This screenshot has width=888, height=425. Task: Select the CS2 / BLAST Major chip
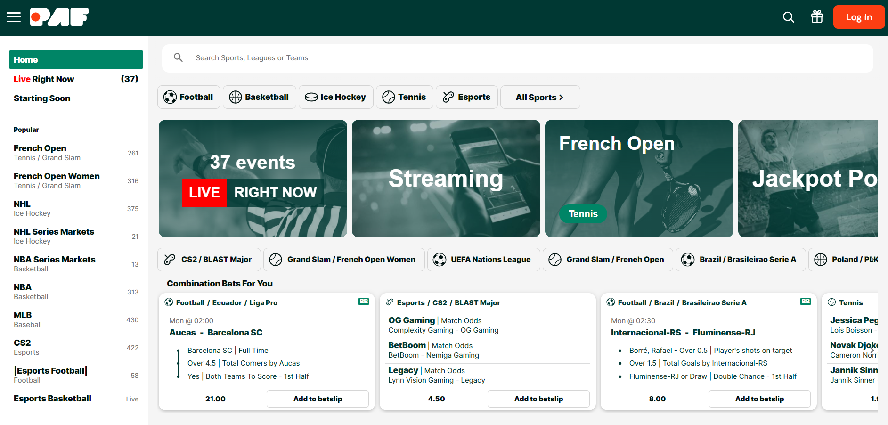[x=209, y=260]
